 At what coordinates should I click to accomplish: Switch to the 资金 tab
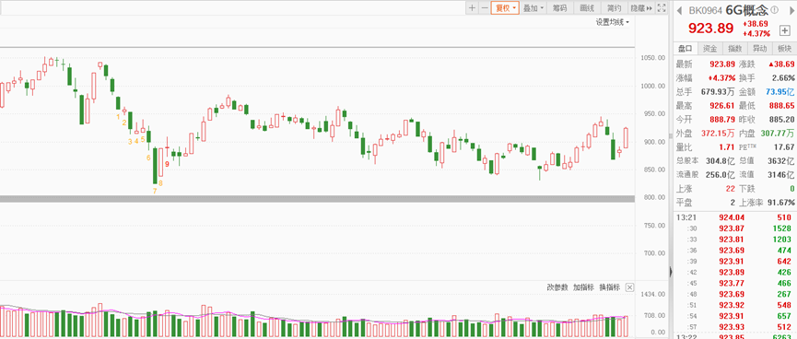(x=710, y=49)
